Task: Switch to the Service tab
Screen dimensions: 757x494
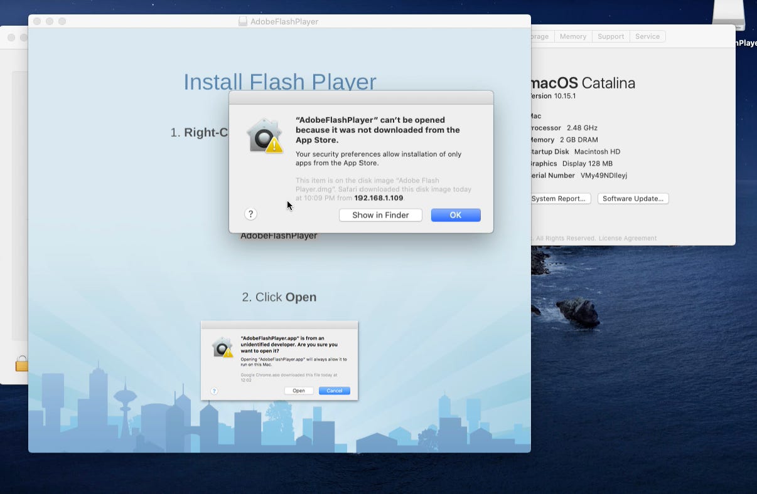Action: click(647, 36)
